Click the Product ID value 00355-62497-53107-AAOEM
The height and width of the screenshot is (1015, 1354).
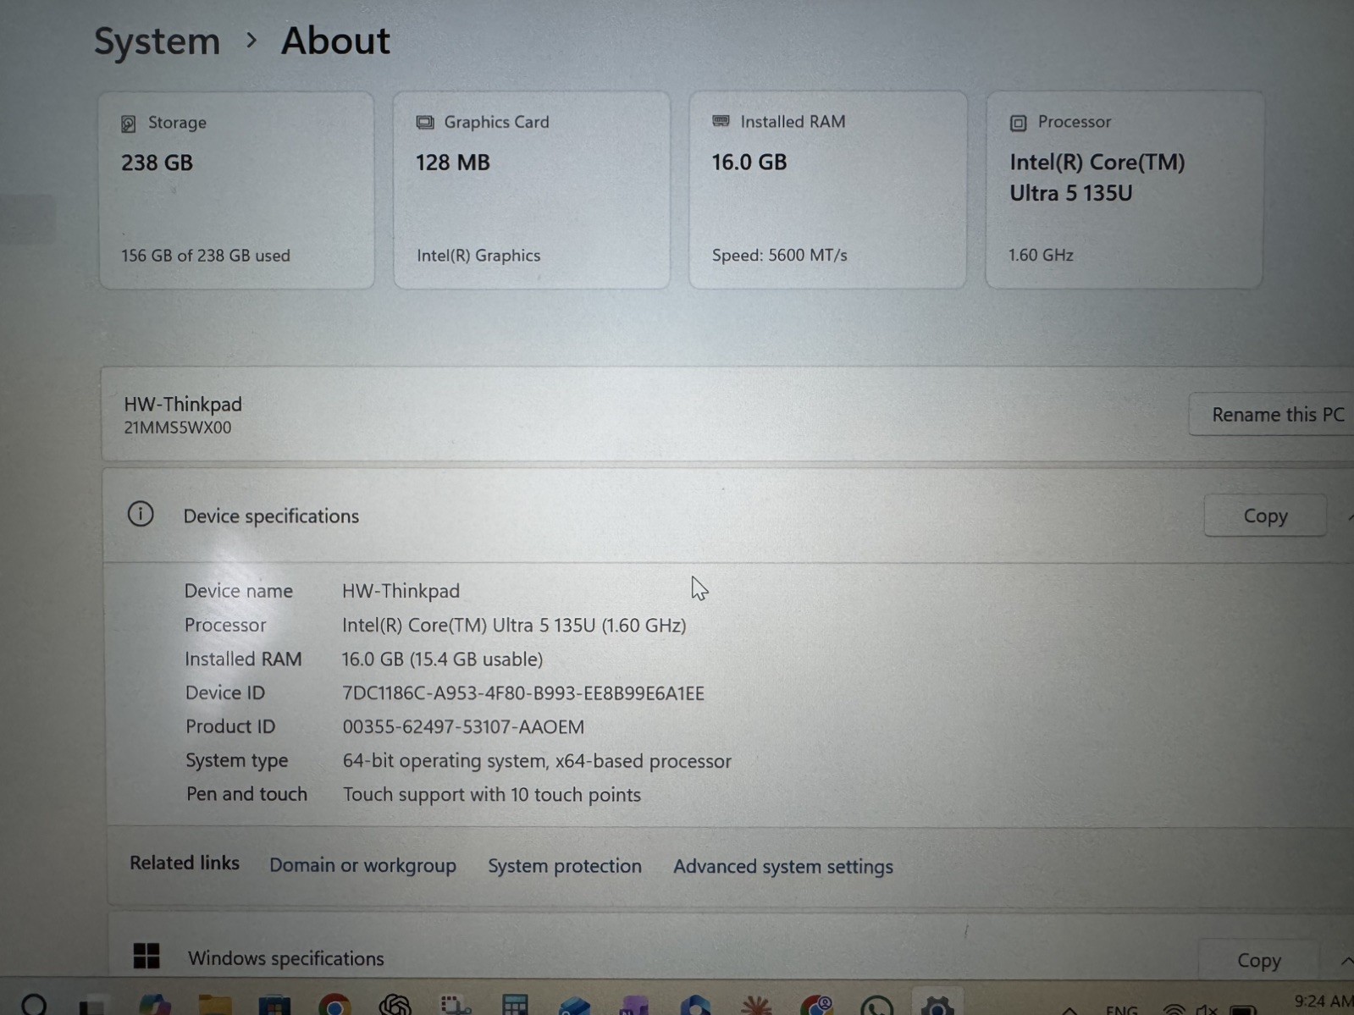pos(463,726)
